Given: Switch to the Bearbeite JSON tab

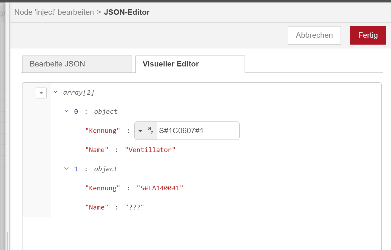Looking at the screenshot, I should tap(77, 64).
